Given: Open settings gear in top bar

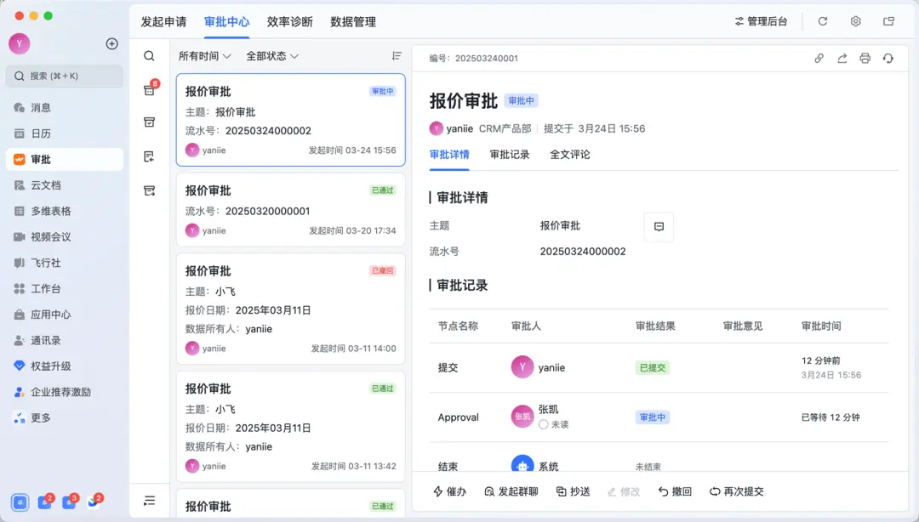Looking at the screenshot, I should (856, 21).
